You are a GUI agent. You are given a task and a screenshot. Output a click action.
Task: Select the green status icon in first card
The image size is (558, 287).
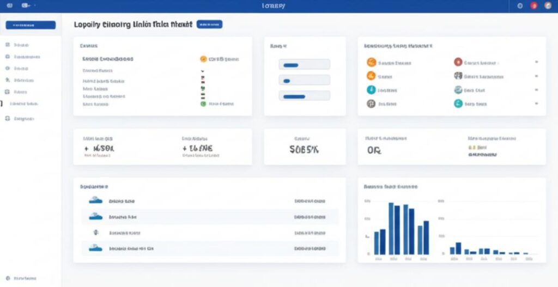click(203, 104)
